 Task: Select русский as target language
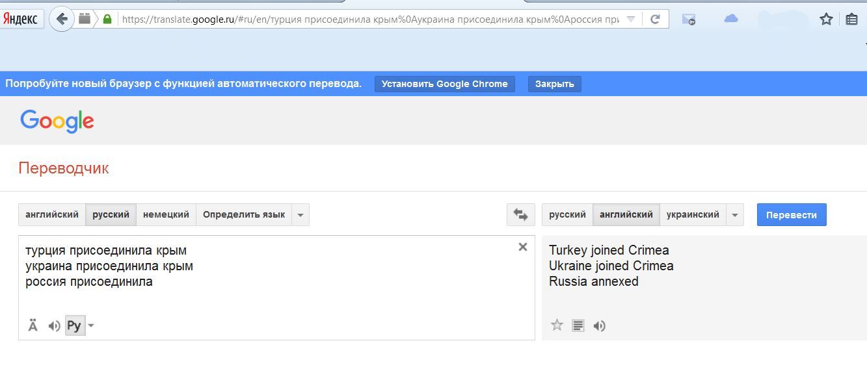(567, 215)
